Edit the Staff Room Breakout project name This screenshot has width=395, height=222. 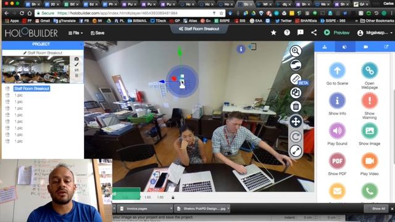pos(43,53)
